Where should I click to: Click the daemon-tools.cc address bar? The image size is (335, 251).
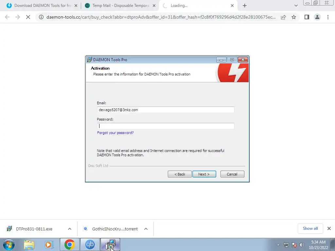point(161,17)
